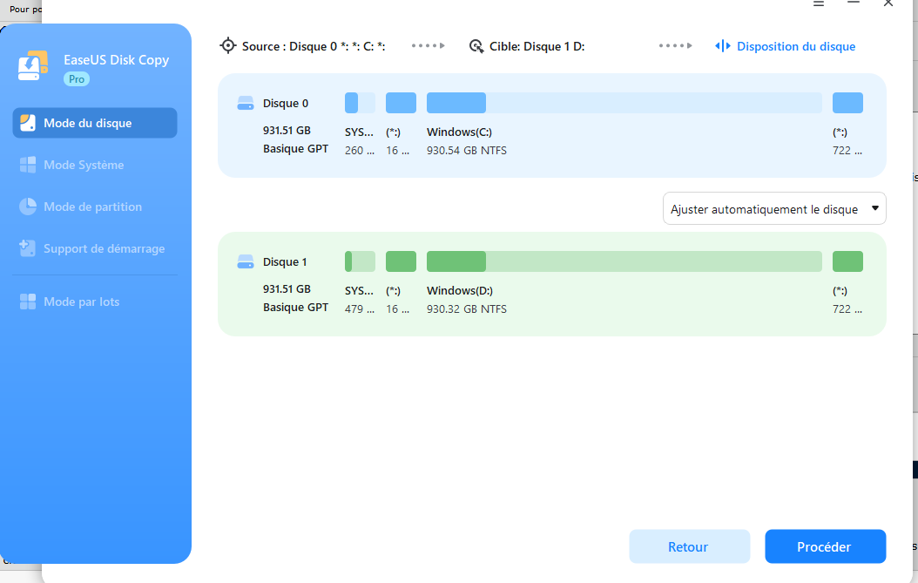Image resolution: width=918 pixels, height=583 pixels.
Task: Open the hamburger menu in title bar
Action: (x=819, y=3)
